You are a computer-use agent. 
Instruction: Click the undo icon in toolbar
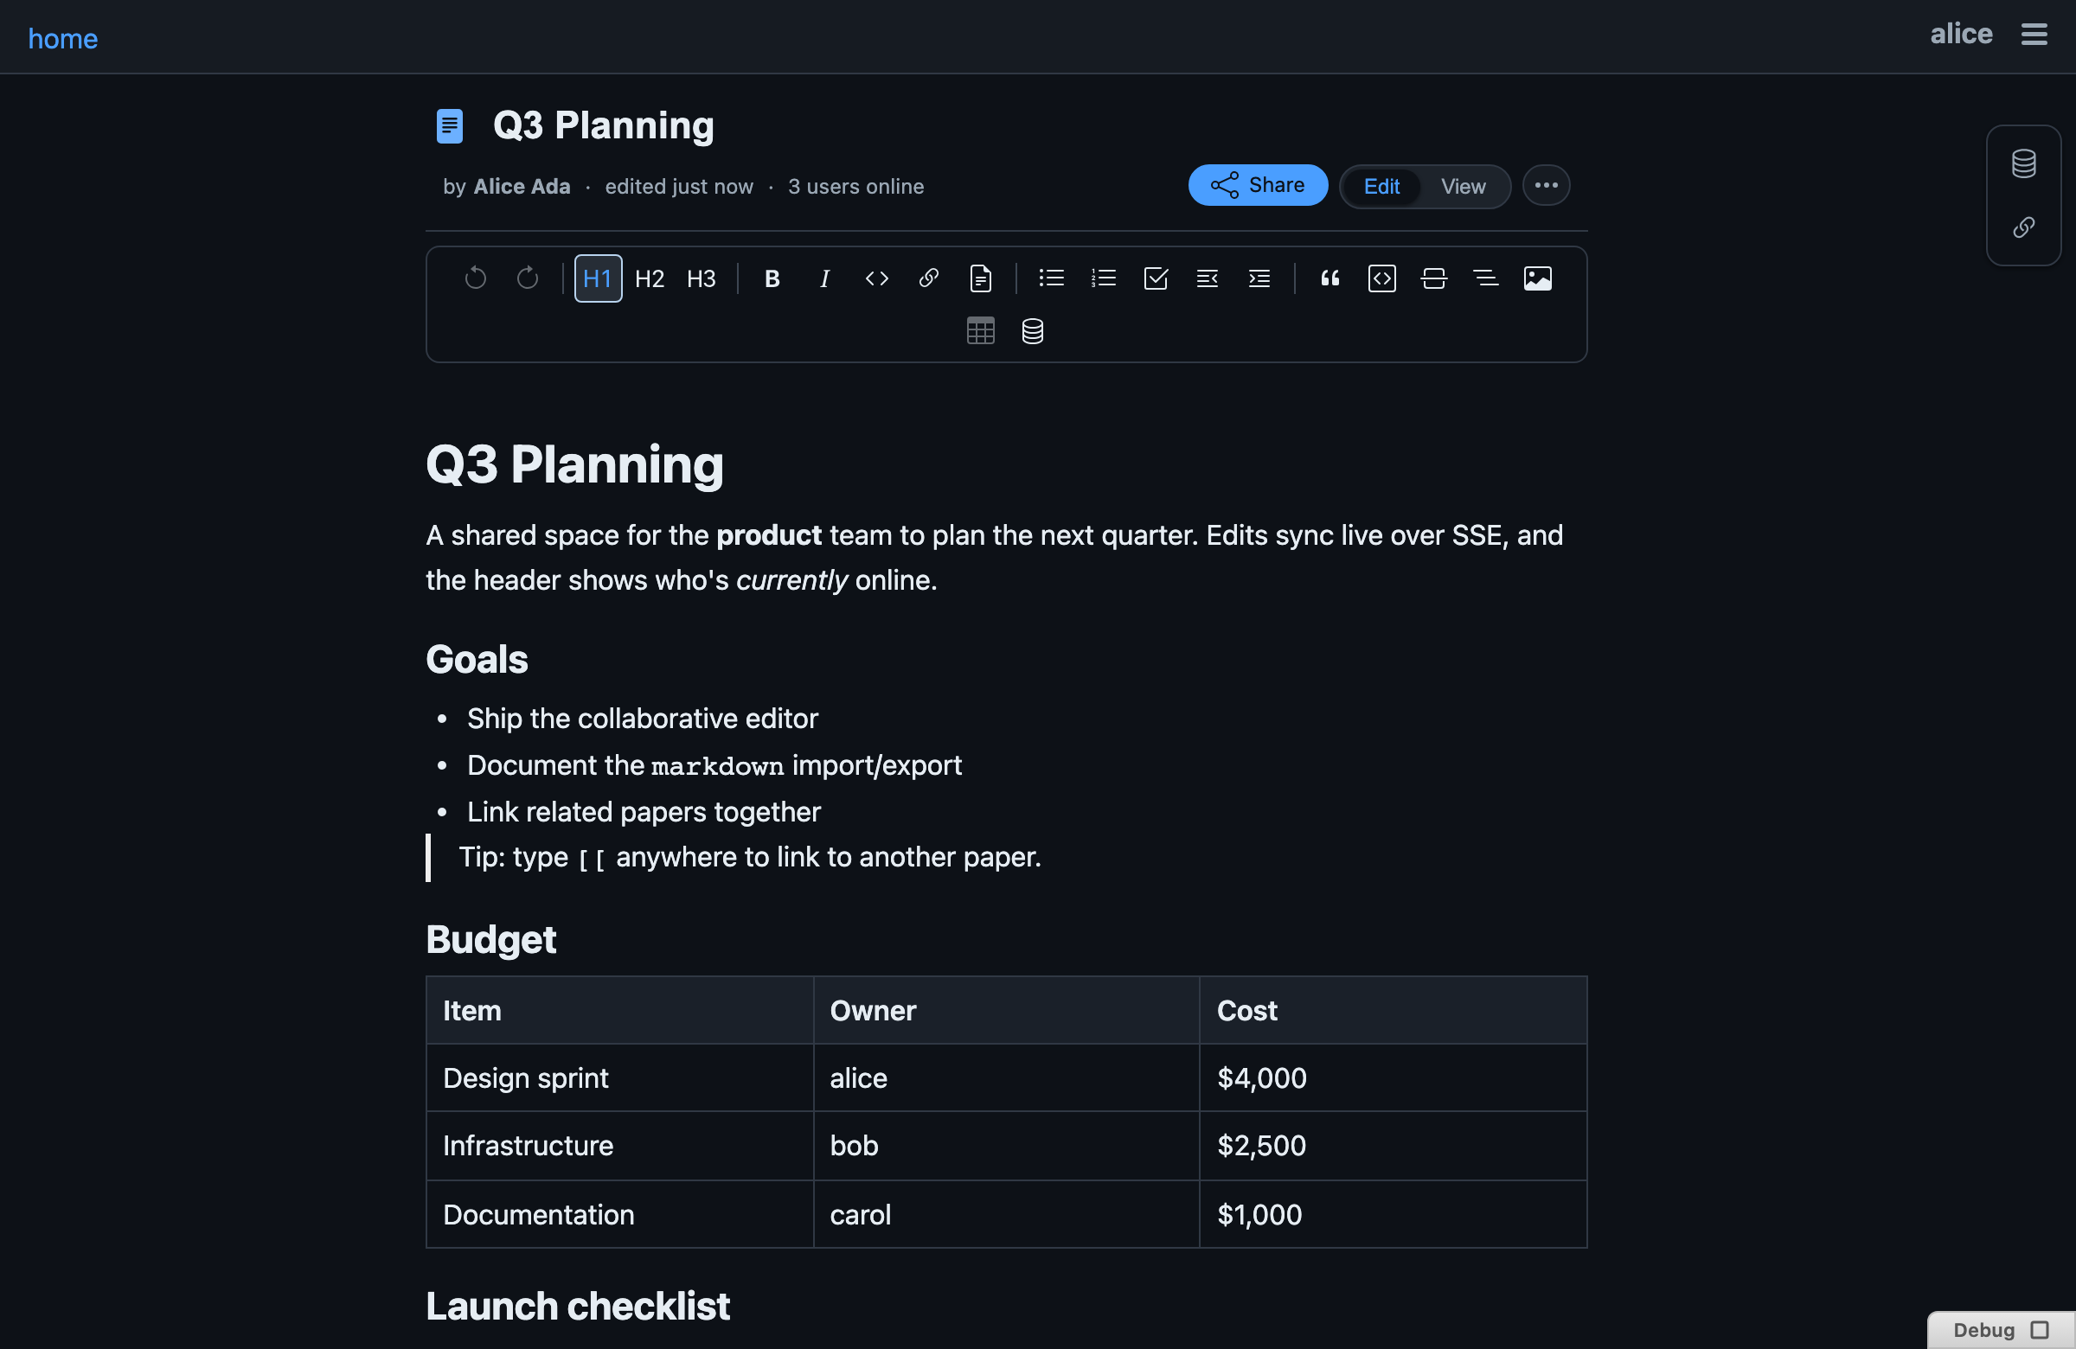click(x=476, y=278)
